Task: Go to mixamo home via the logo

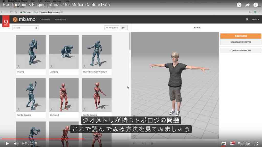Action: pyautogui.click(x=24, y=19)
